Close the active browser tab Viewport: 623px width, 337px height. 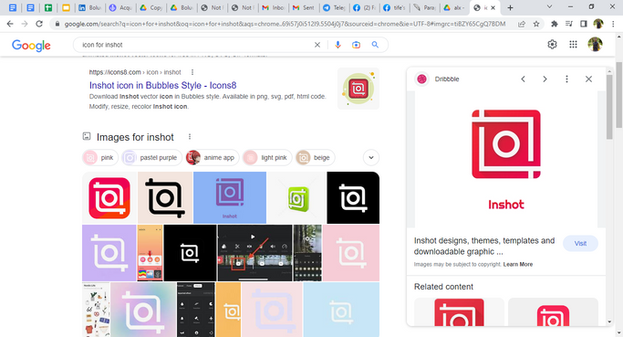click(493, 7)
